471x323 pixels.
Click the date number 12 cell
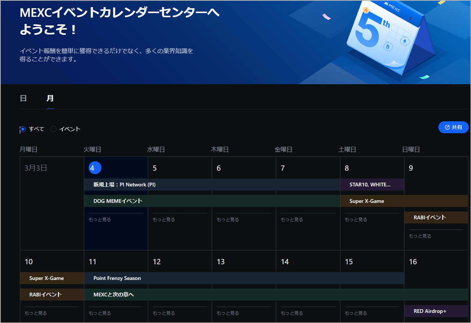click(157, 262)
